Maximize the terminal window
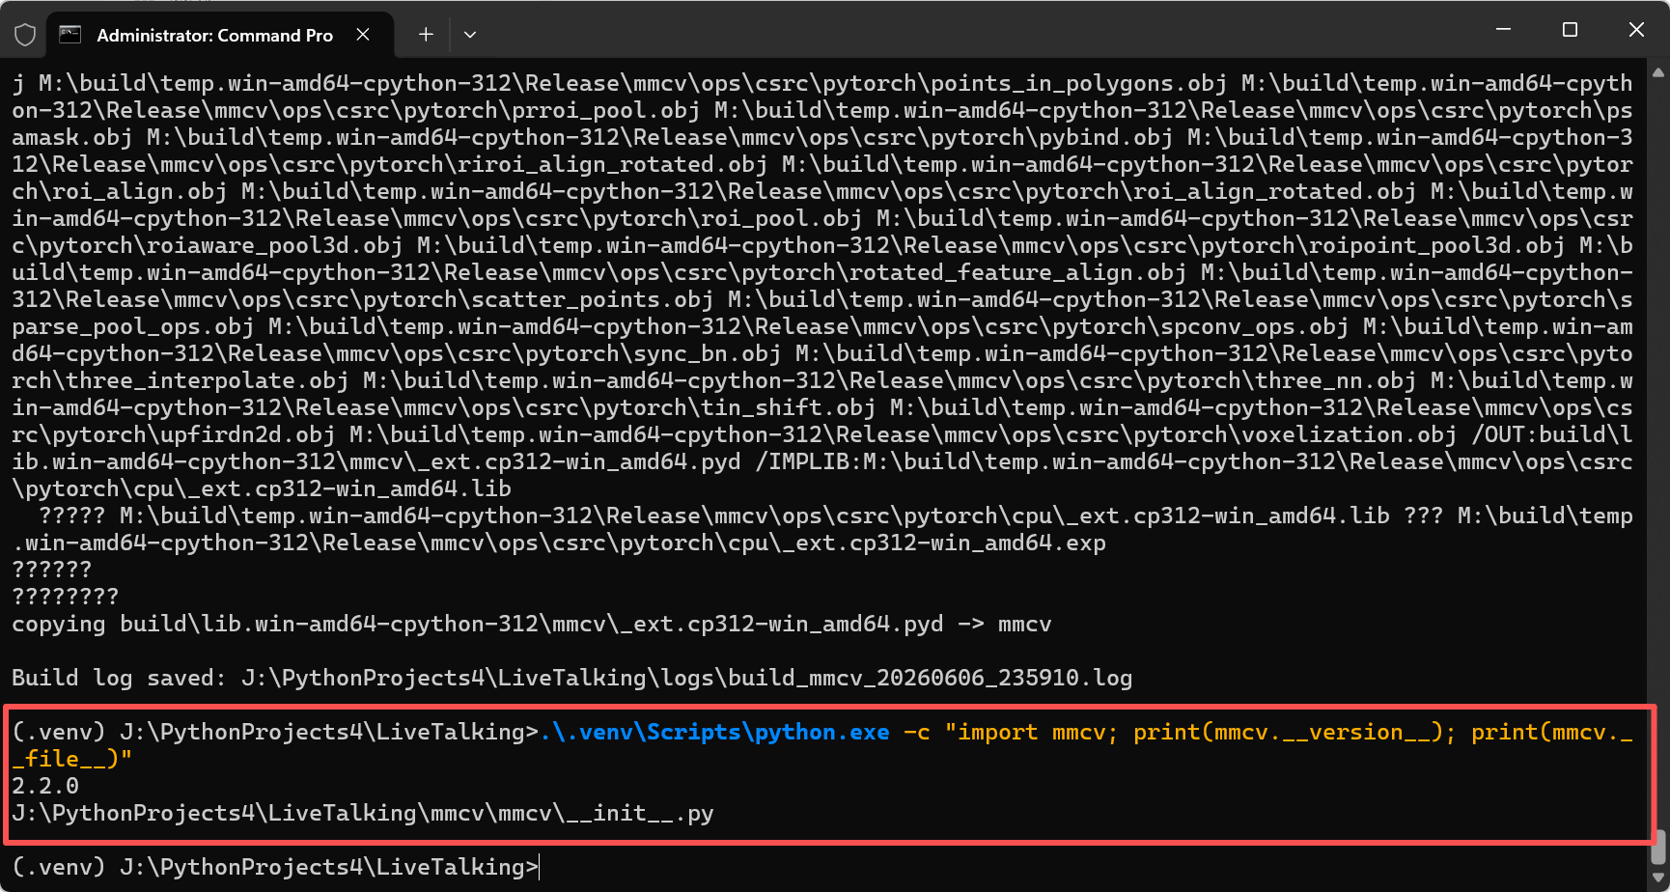1670x892 pixels. [x=1570, y=30]
